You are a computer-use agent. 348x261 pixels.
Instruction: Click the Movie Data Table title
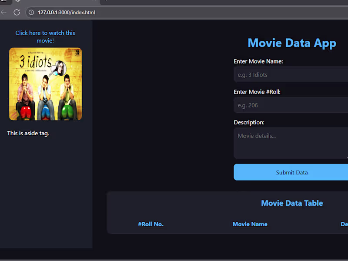point(292,203)
